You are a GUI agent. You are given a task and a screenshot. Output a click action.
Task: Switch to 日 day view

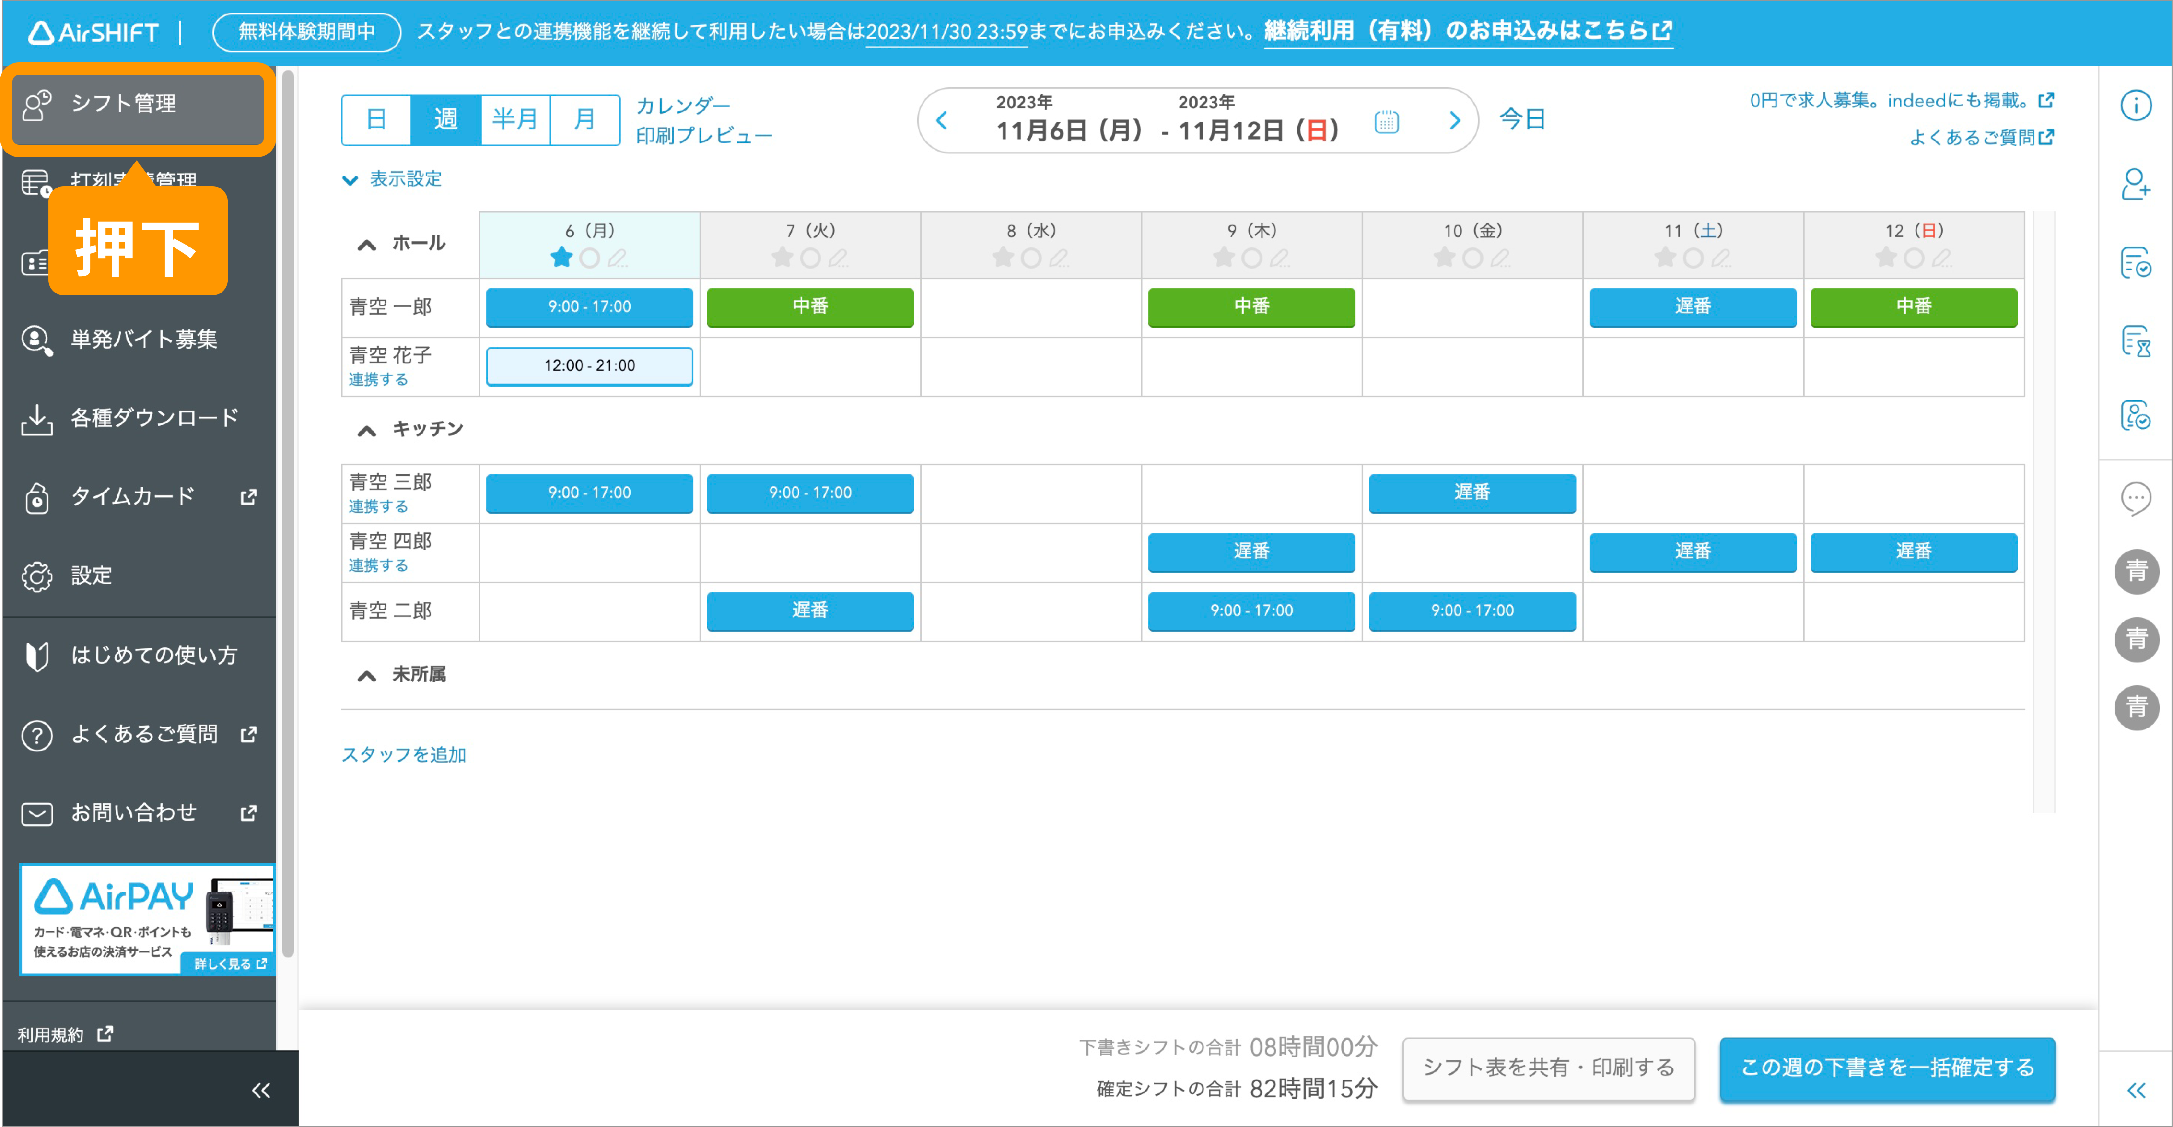coord(376,120)
